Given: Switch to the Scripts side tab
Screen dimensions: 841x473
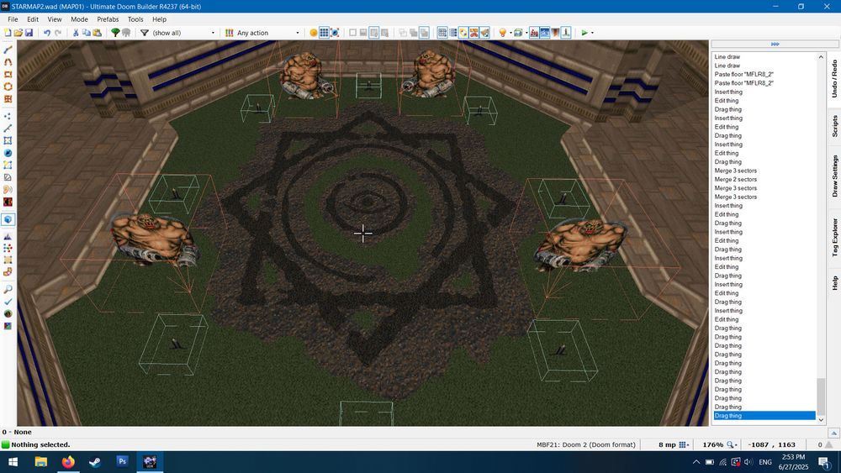Looking at the screenshot, I should pyautogui.click(x=834, y=126).
